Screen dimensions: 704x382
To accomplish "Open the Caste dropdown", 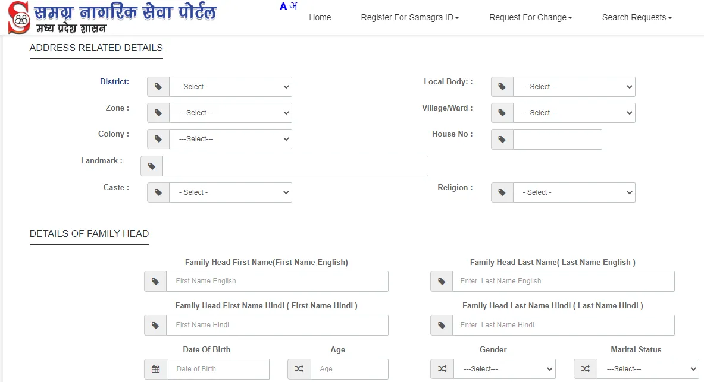I will [230, 192].
